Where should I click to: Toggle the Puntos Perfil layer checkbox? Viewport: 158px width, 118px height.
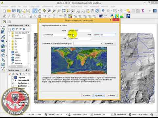[13, 80]
